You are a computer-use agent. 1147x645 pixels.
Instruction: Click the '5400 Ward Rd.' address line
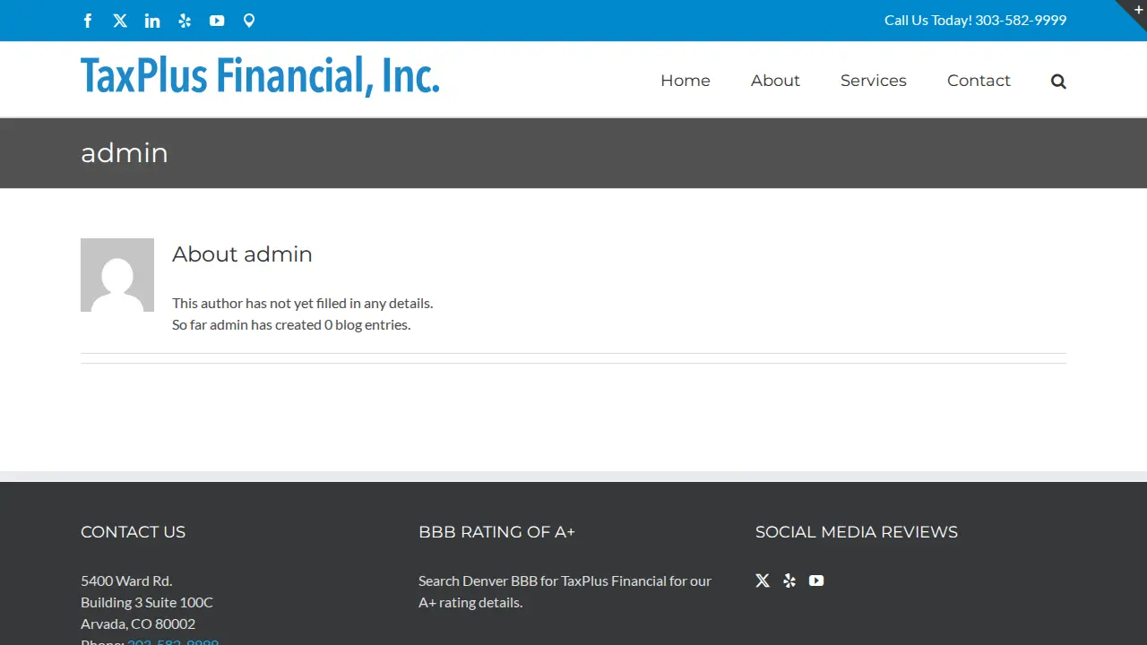[126, 580]
